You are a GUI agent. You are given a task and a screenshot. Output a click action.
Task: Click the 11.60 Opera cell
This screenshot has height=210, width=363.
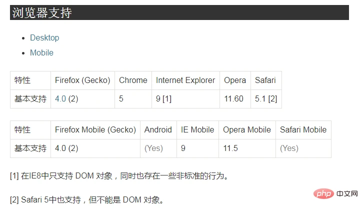235,99
